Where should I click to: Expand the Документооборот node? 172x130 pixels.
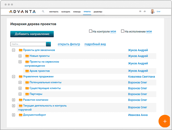coord(14,115)
